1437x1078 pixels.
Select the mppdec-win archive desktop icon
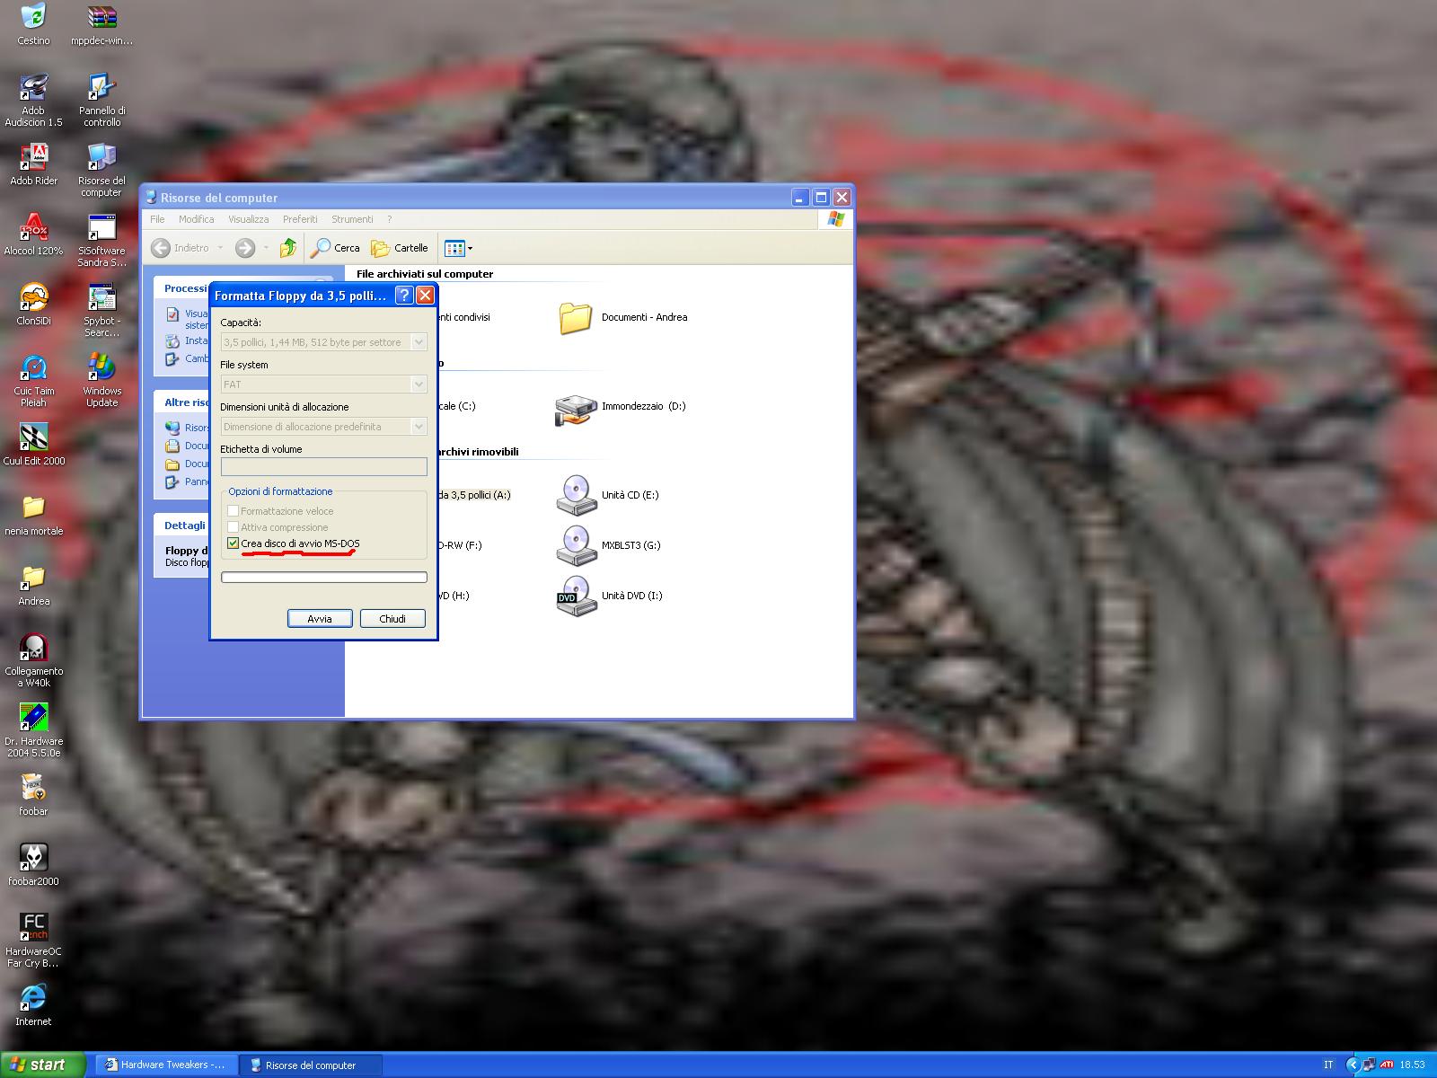point(101,24)
